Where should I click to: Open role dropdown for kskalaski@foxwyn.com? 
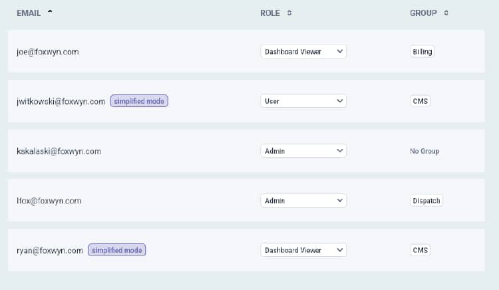click(303, 151)
